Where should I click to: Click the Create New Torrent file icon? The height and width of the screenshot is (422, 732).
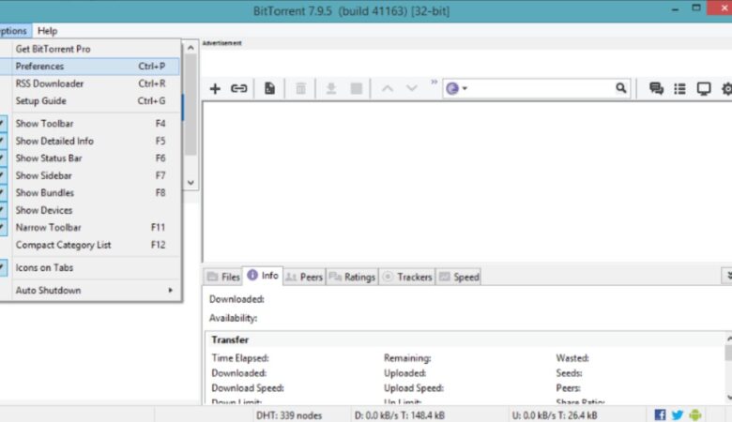point(269,88)
